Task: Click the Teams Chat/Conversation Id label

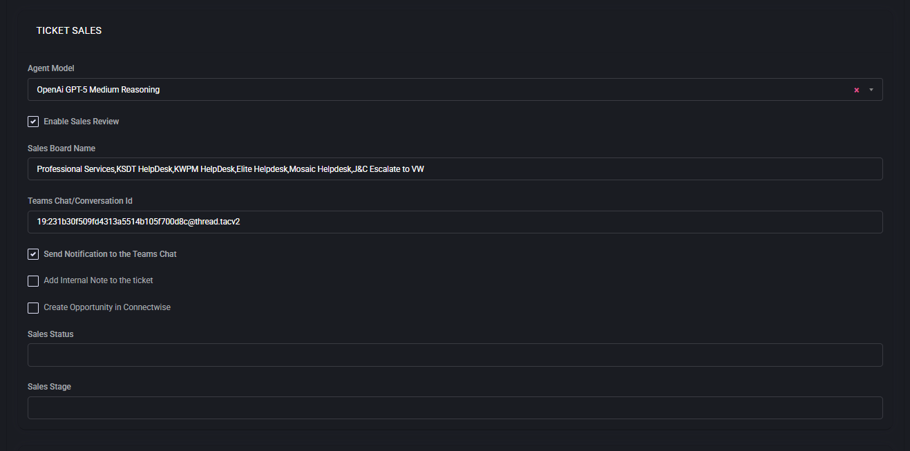Action: [x=80, y=201]
